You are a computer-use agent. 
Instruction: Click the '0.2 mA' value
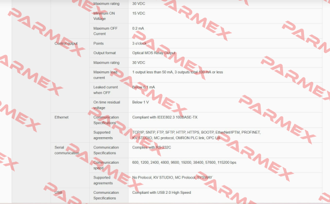[x=138, y=28]
